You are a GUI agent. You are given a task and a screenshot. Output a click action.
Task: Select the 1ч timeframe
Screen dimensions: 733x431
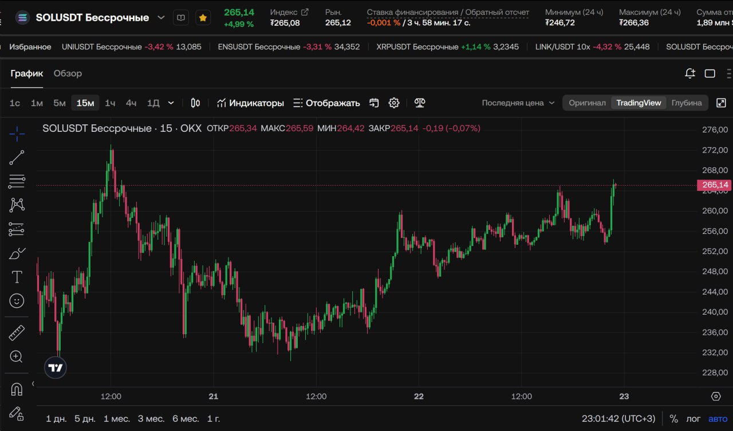tap(110, 103)
